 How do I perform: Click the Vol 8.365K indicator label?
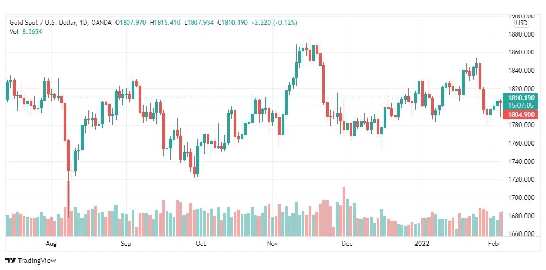tap(26, 31)
